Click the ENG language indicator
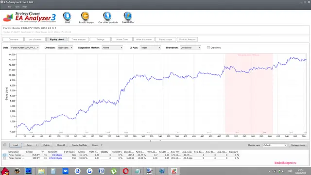311x175 pixels. [x=290, y=171]
